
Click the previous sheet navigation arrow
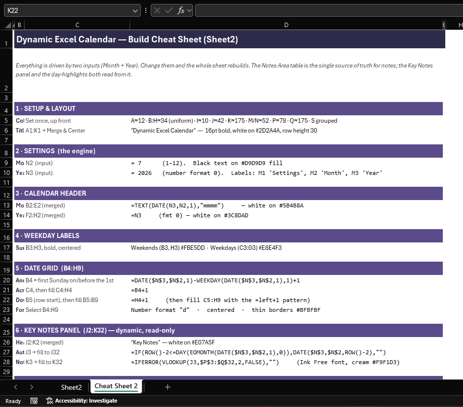coord(16,387)
